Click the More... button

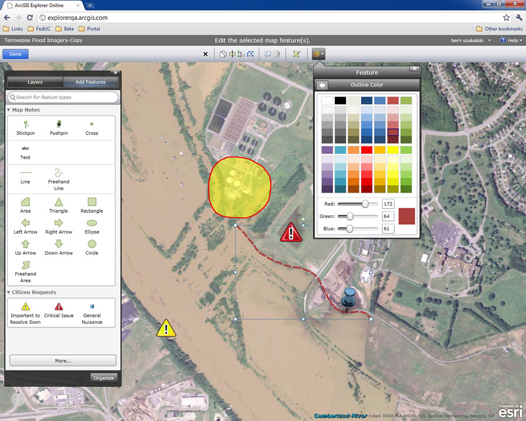pyautogui.click(x=63, y=361)
